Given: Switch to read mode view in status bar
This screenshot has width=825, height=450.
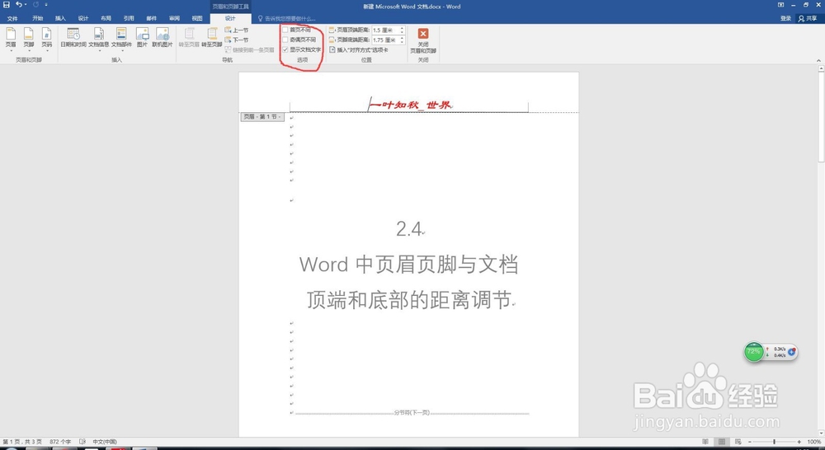Looking at the screenshot, I should pyautogui.click(x=705, y=442).
